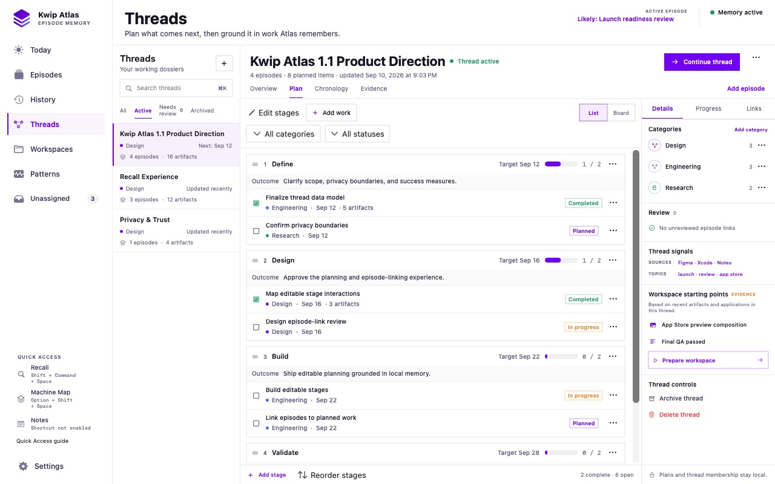This screenshot has height=484, width=775.
Task: Open the thread's more options menu beside Continue thread
Action: pos(756,57)
